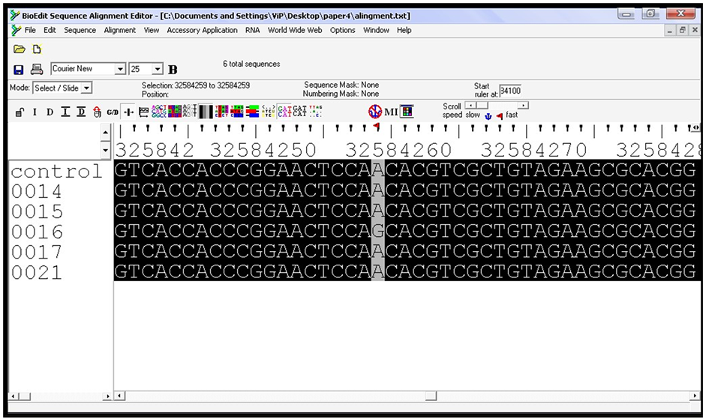703x419 pixels.
Task: Click the printer icon
Action: click(37, 70)
